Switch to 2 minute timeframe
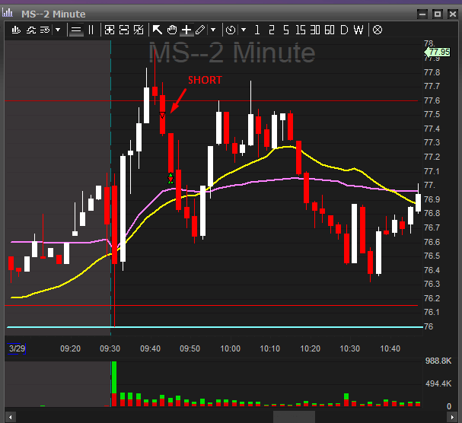This screenshot has width=462, height=423. click(x=272, y=30)
